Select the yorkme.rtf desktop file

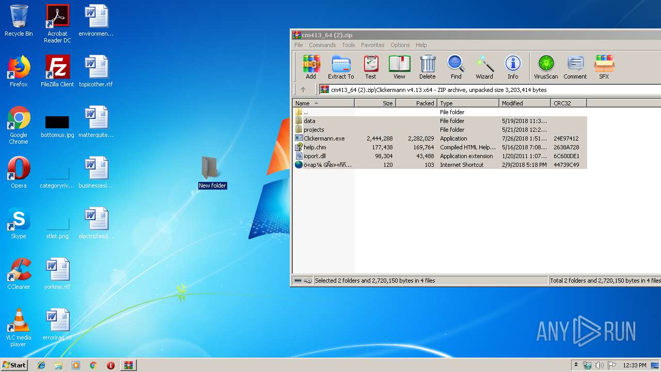[57, 274]
